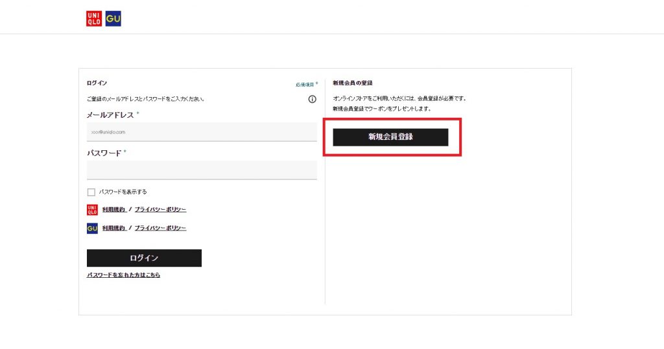Click the パスワード field label
Image resolution: width=664 pixels, height=349 pixels.
pyautogui.click(x=104, y=153)
